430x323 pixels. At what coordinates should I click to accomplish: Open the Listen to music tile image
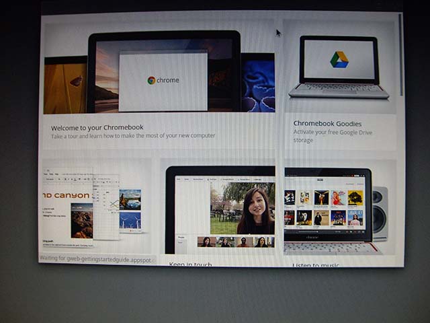(328, 207)
